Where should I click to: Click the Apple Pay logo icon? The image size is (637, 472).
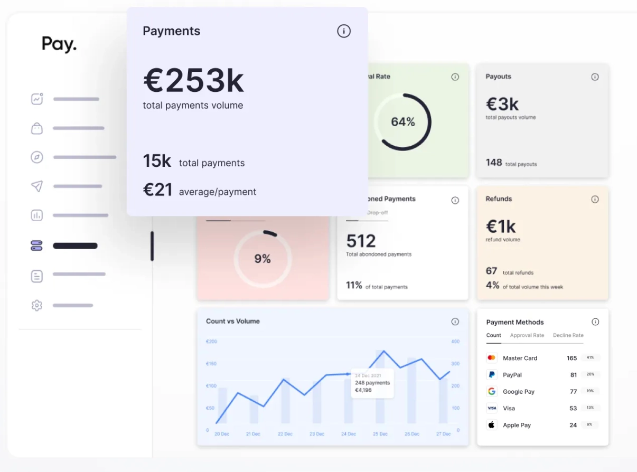(492, 425)
